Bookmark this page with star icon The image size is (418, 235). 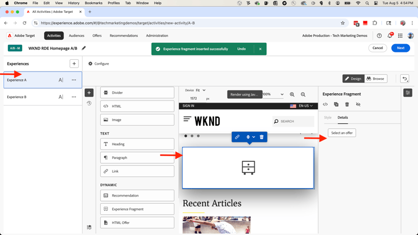pyautogui.click(x=343, y=23)
